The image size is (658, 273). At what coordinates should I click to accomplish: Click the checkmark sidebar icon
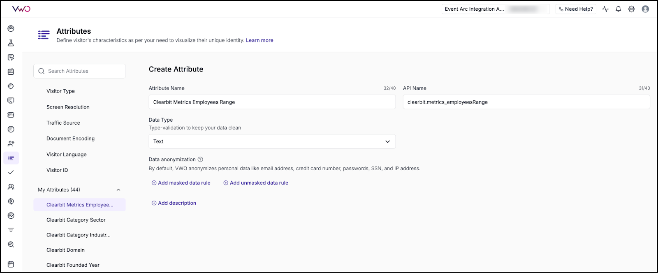click(11, 172)
